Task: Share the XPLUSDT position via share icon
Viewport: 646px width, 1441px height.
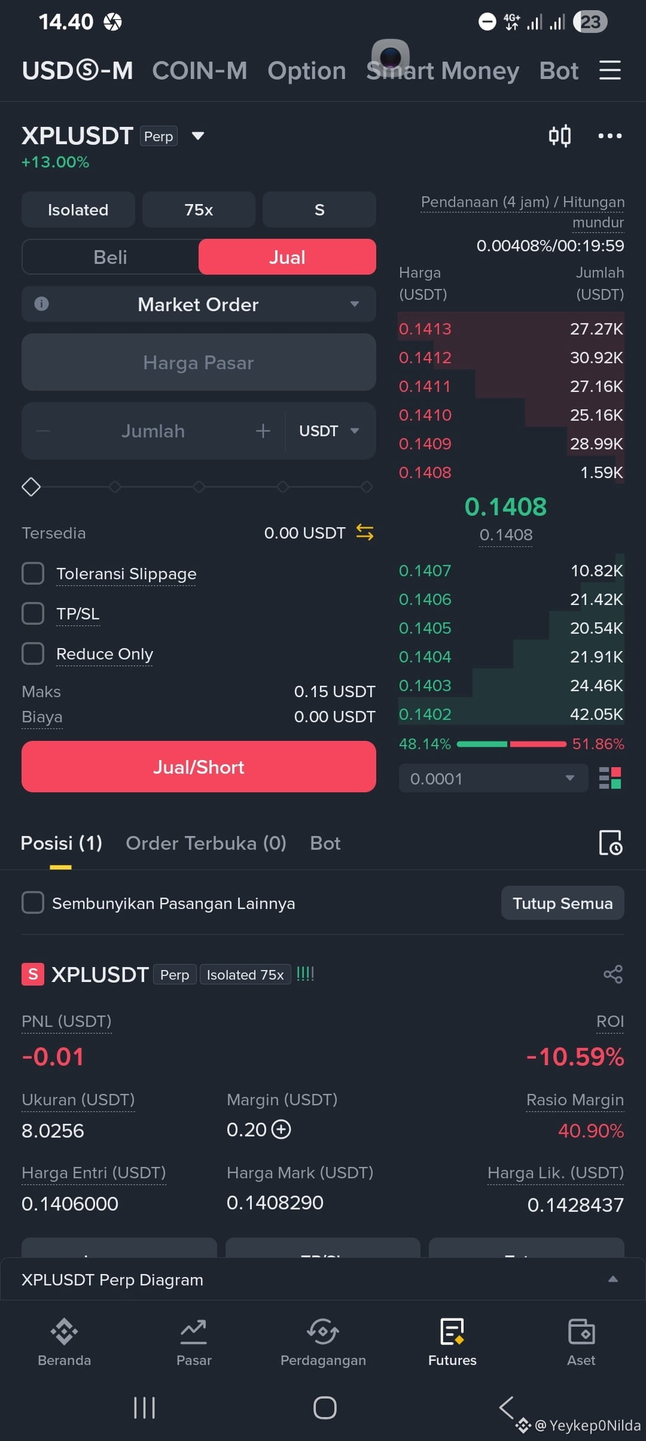Action: coord(613,974)
